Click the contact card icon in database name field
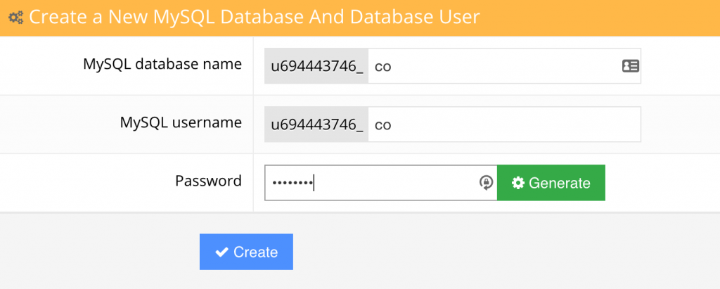 click(630, 66)
